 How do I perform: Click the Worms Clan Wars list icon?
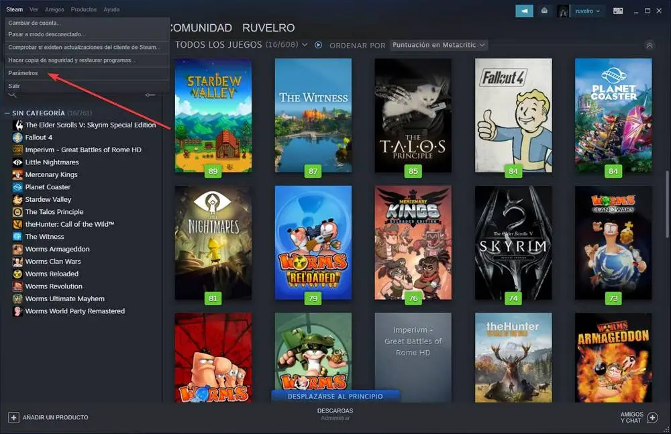[x=17, y=262]
